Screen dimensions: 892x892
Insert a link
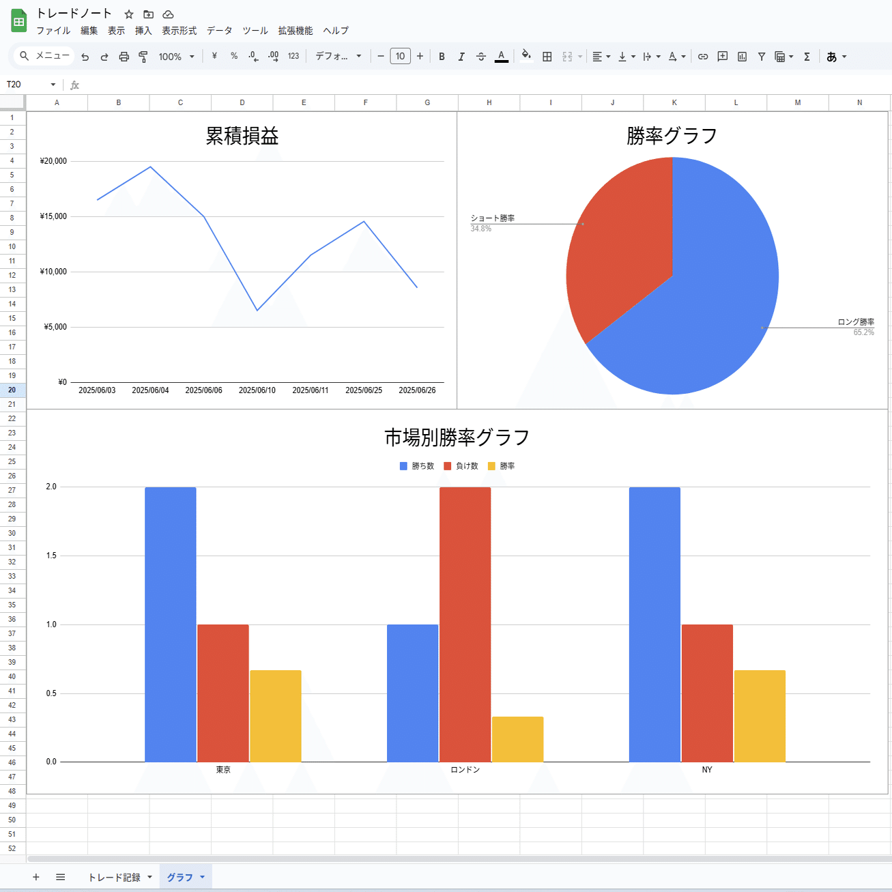click(703, 57)
